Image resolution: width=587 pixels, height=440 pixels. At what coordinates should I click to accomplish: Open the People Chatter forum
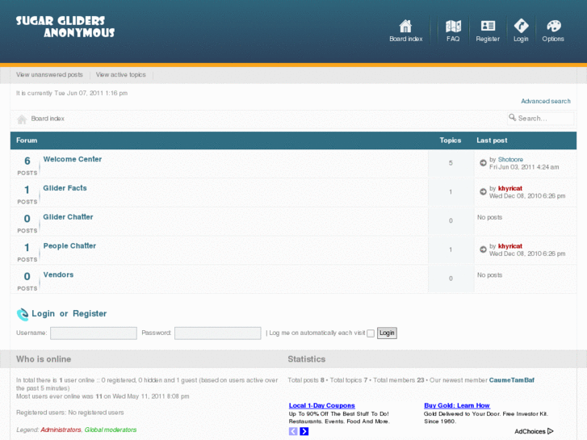[x=69, y=245]
